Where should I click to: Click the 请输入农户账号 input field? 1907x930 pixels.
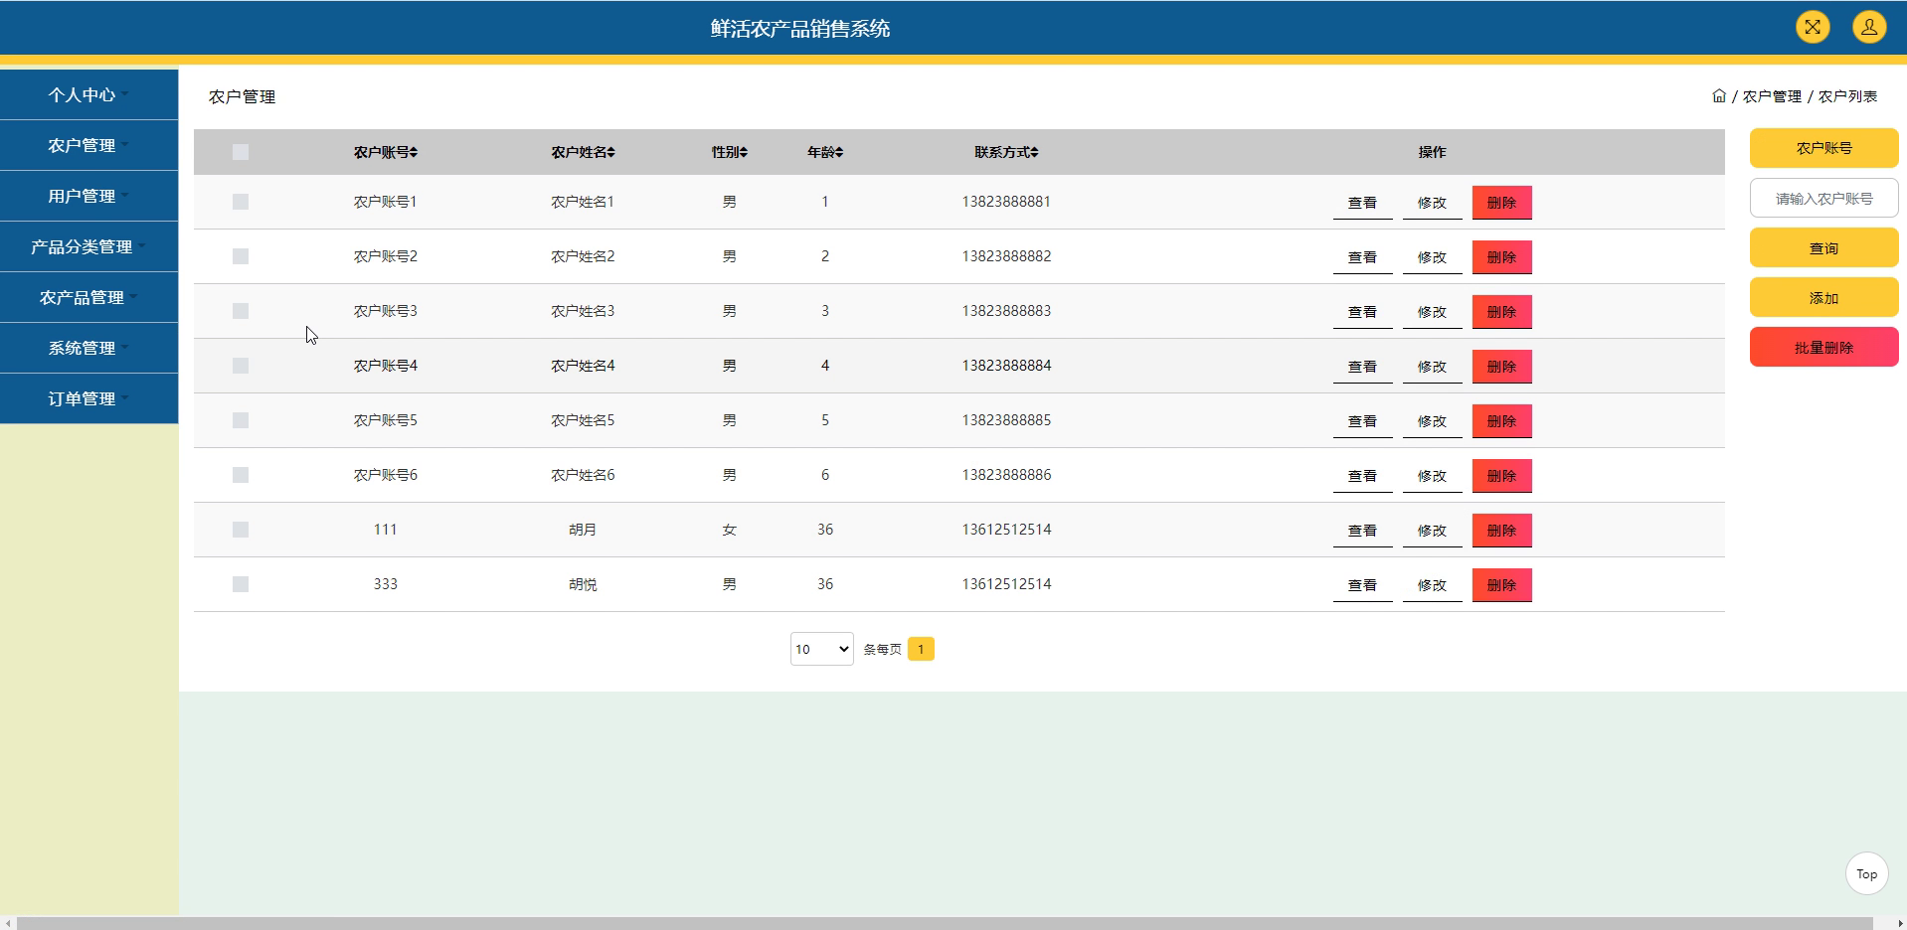click(1823, 198)
